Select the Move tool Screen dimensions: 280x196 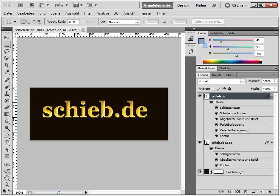(x=7, y=37)
